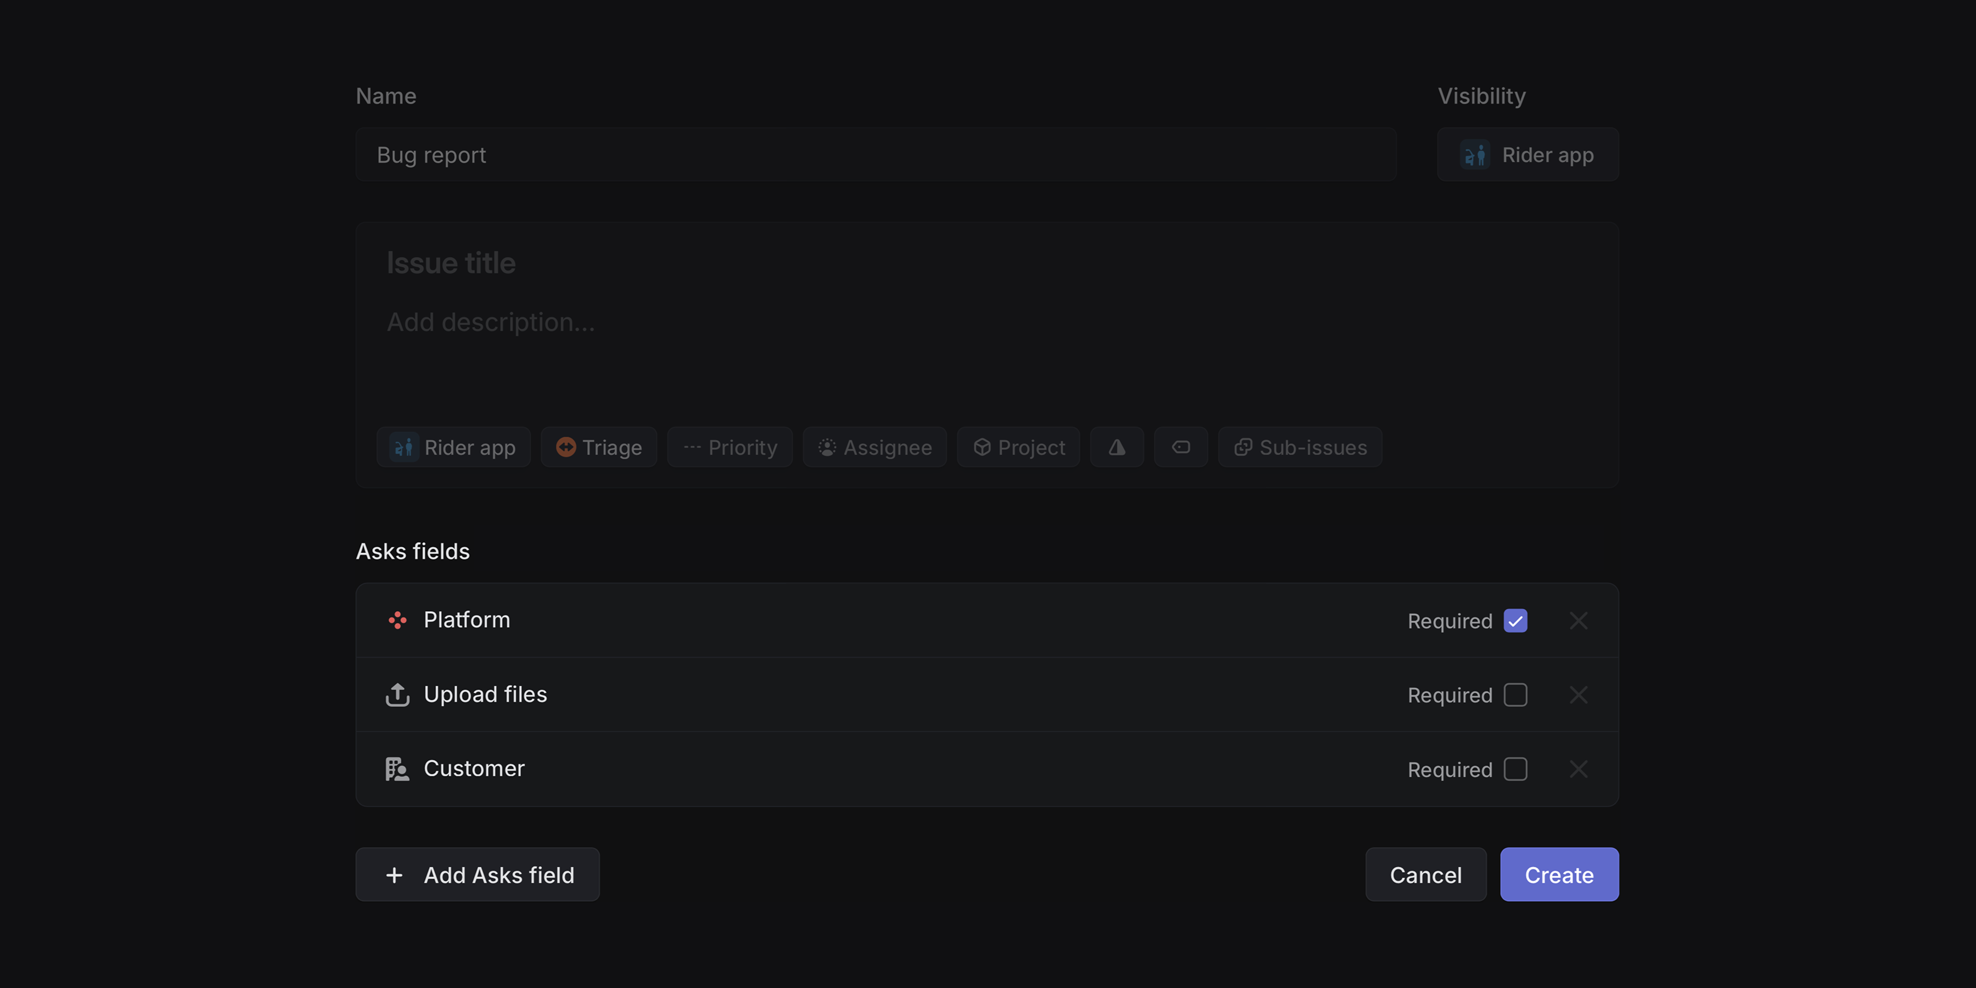
Task: Open the Priority selector icon
Action: click(693, 447)
